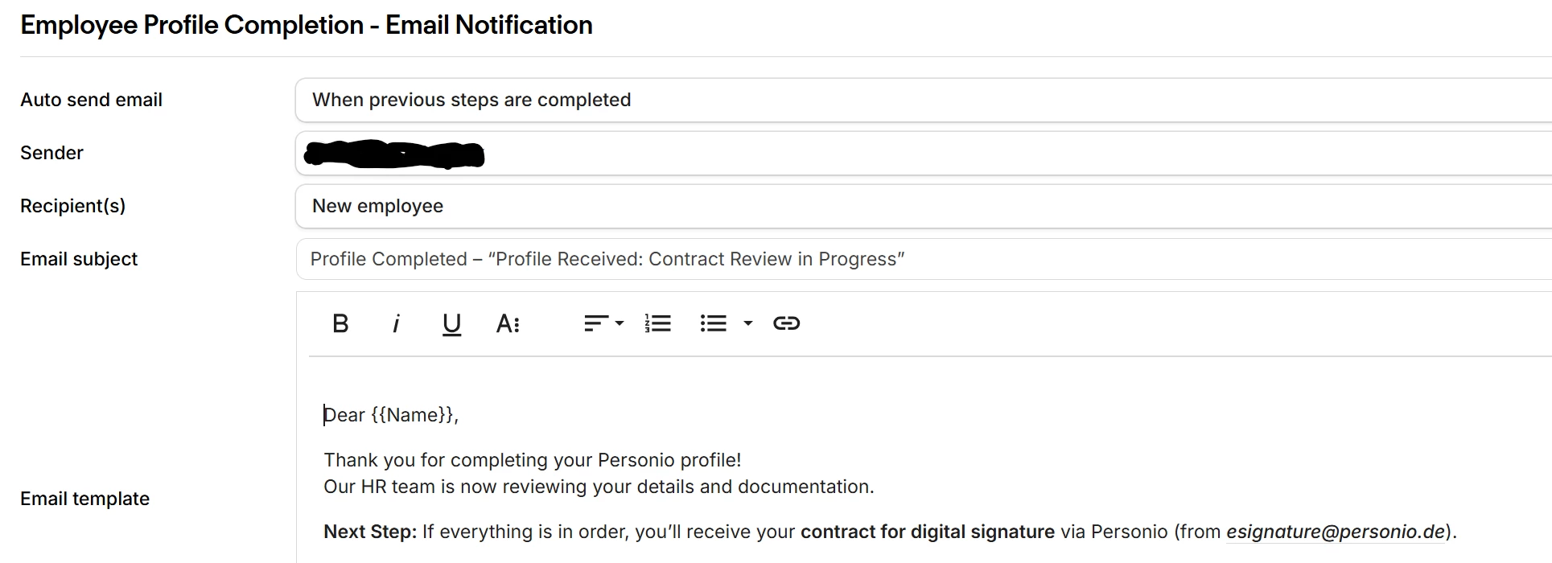Click the text alignment icon
The width and height of the screenshot is (1552, 563).
click(596, 323)
